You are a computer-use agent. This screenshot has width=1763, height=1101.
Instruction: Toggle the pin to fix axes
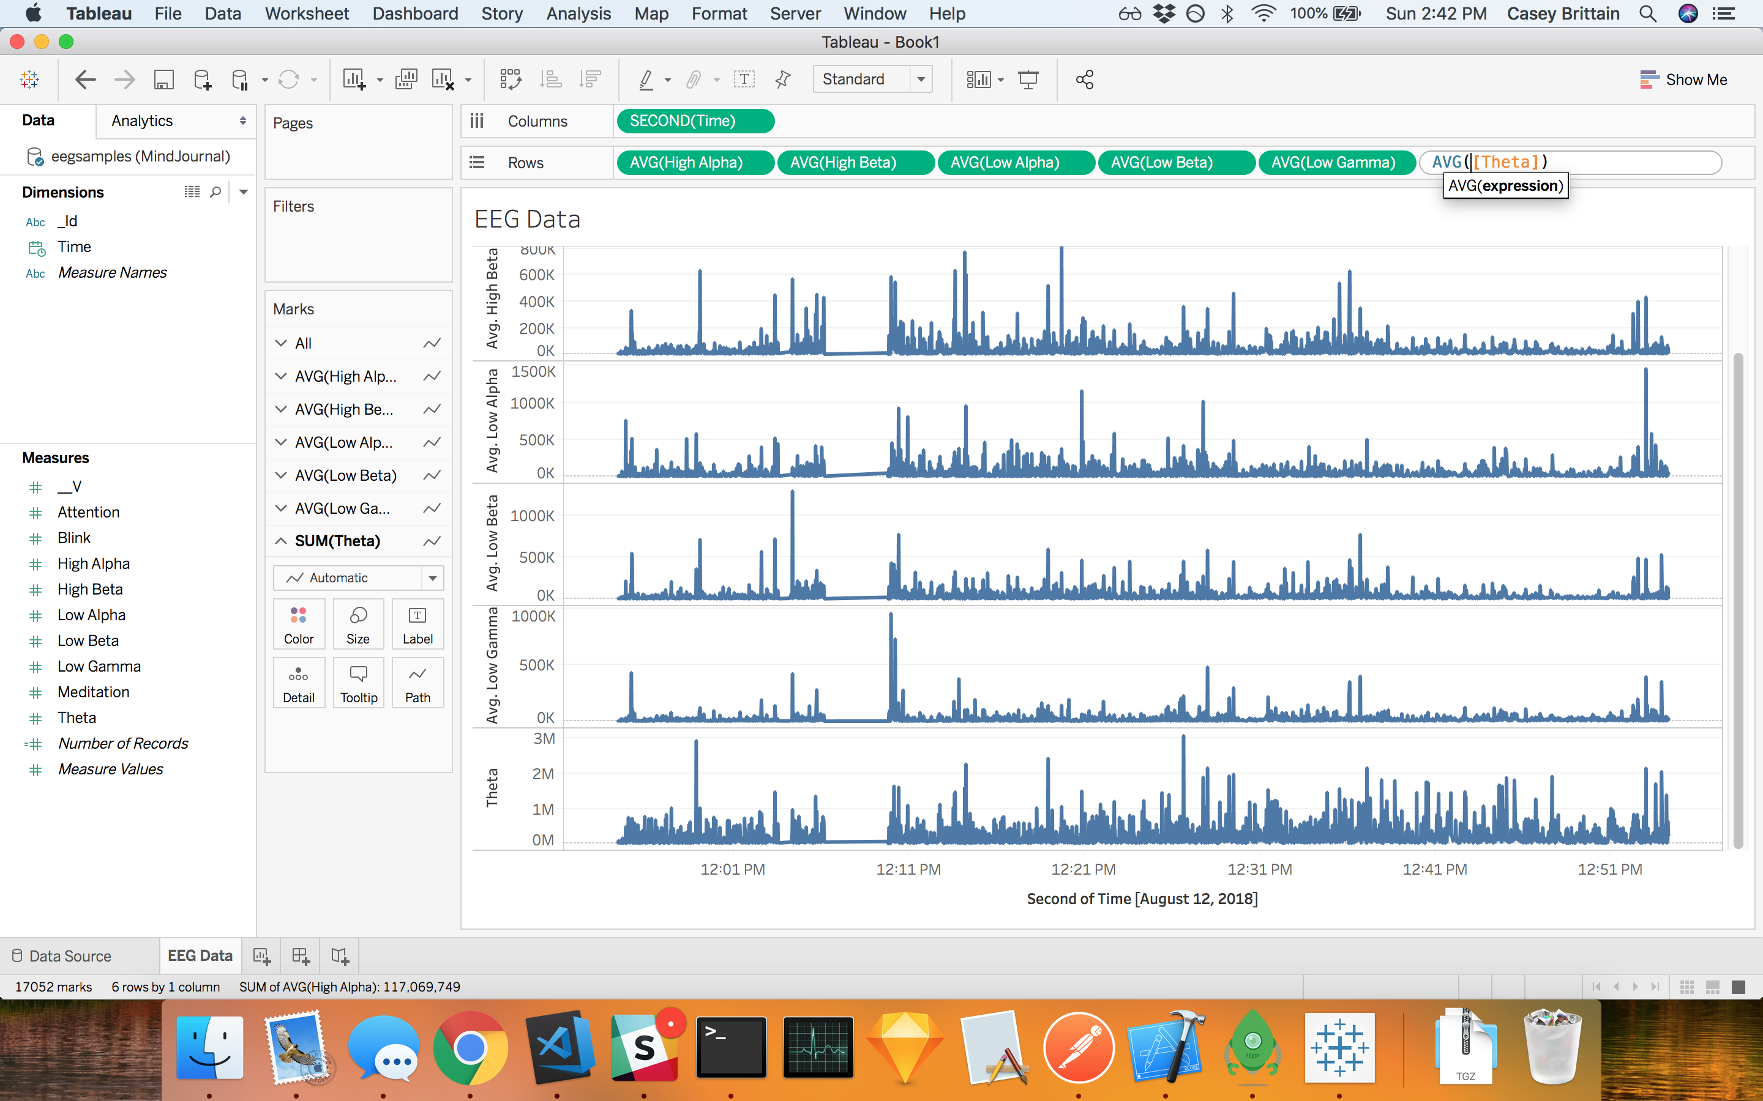click(x=782, y=79)
